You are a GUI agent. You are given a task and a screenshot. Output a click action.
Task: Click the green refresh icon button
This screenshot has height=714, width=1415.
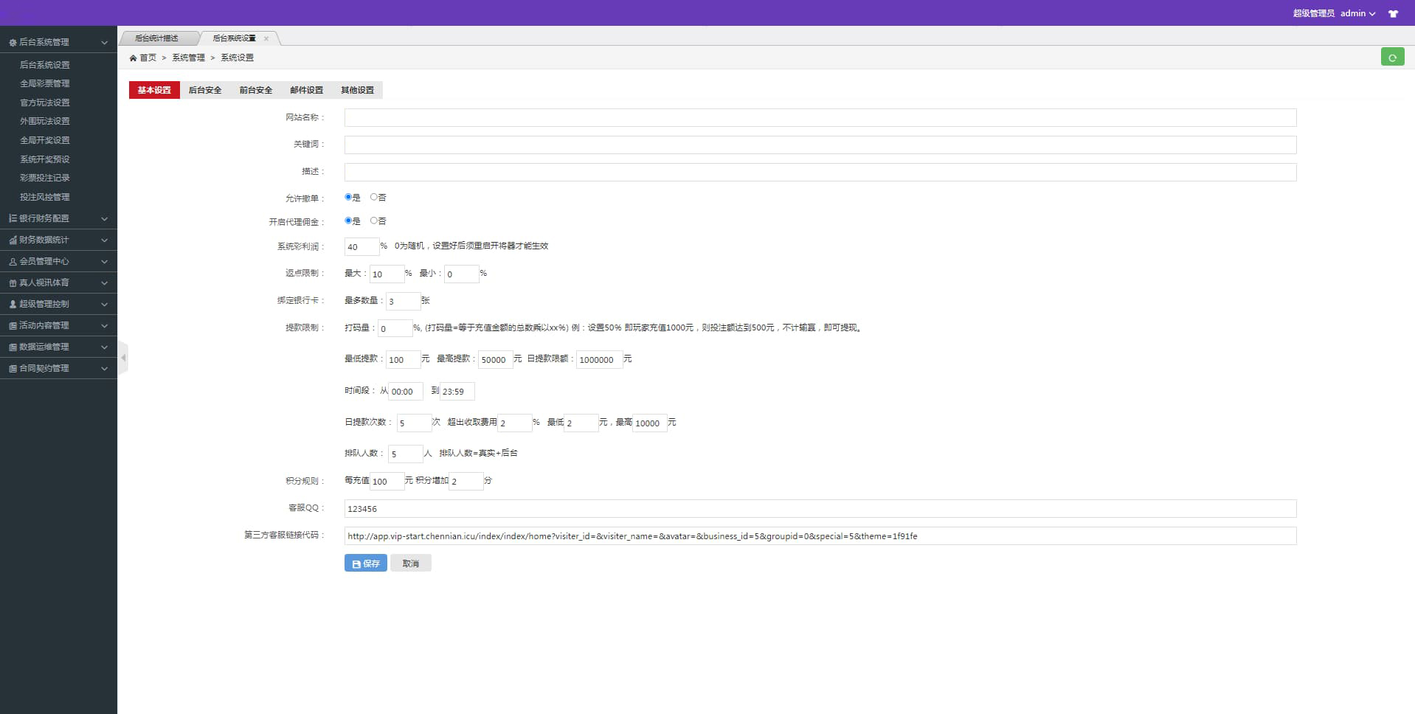pyautogui.click(x=1391, y=58)
